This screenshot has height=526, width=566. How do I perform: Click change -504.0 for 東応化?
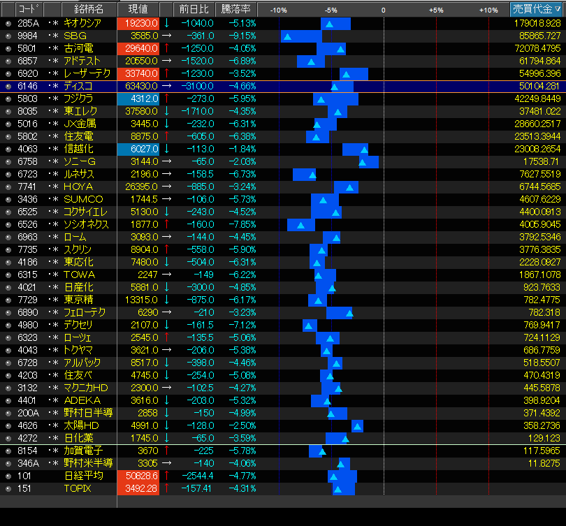pos(201,262)
